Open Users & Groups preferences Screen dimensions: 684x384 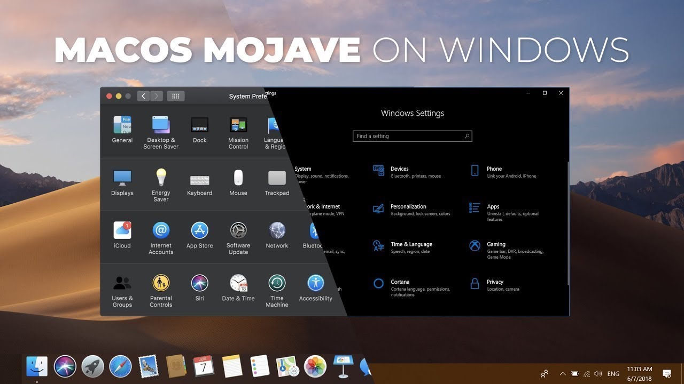tap(122, 291)
